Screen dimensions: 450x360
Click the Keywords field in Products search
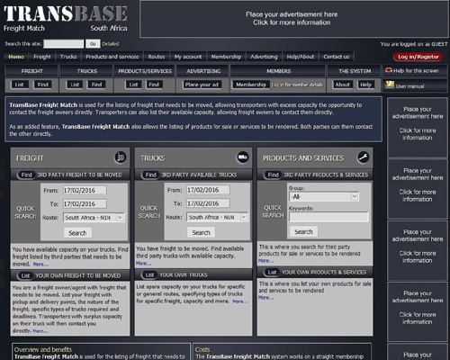328,217
